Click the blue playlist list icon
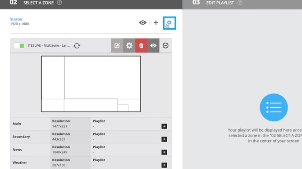Image resolution: width=302 pixels, height=169 pixels. [x=274, y=107]
